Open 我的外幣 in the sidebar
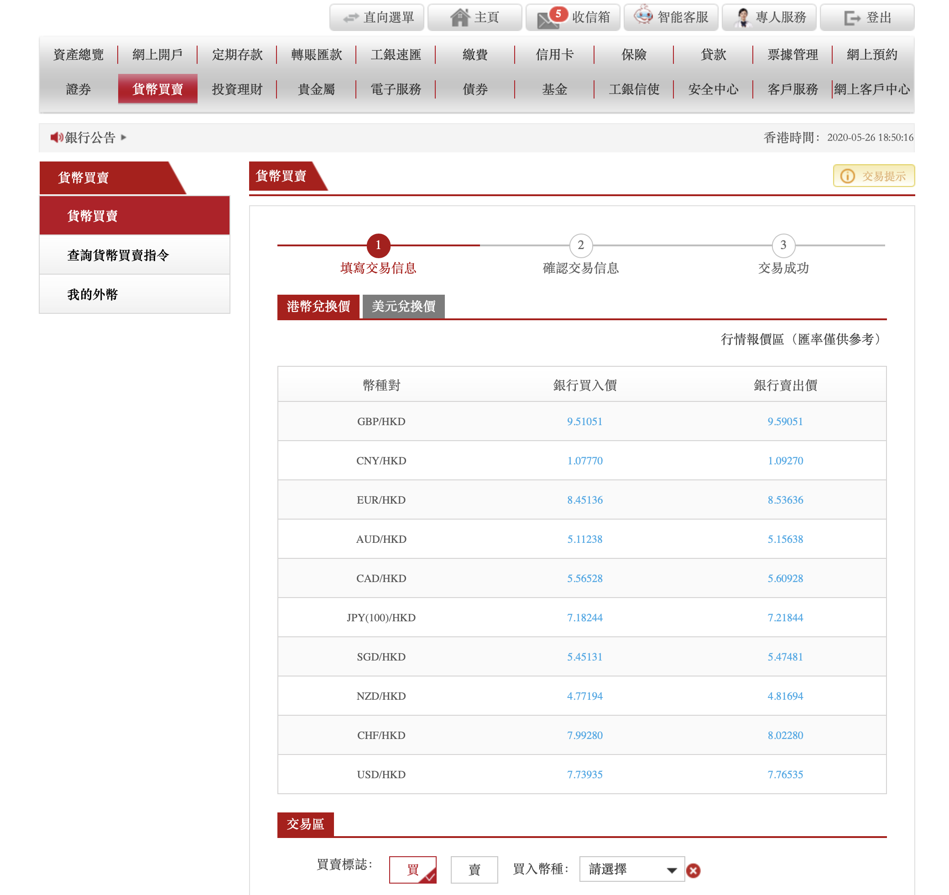The image size is (949, 895). pos(92,295)
